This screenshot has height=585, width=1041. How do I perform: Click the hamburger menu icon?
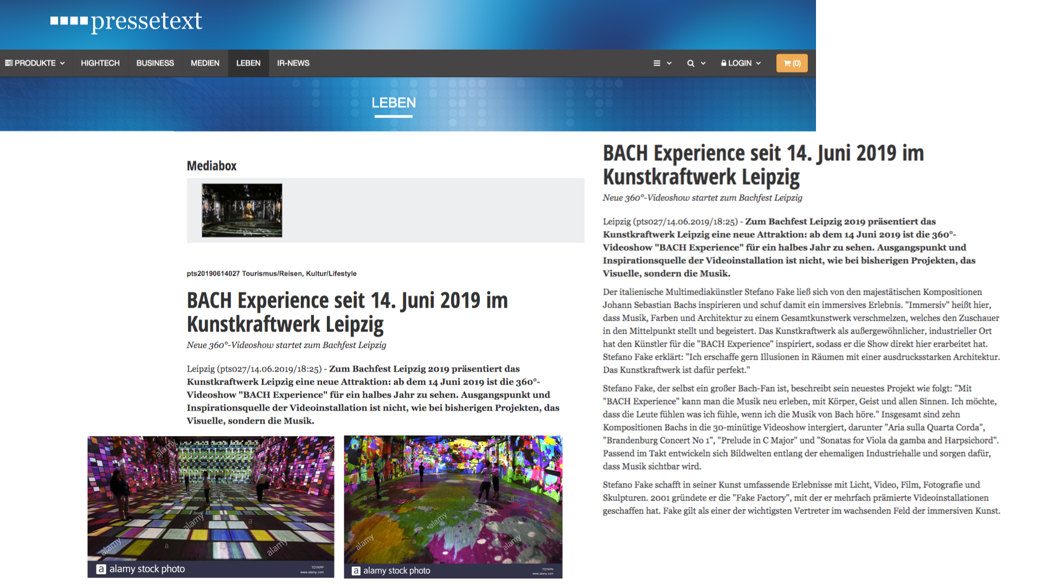coord(657,63)
